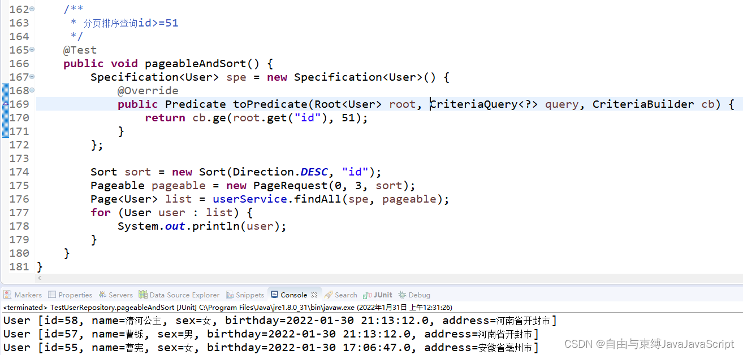
Task: Click the terminated TestUserRepository launch description
Action: [x=227, y=308]
